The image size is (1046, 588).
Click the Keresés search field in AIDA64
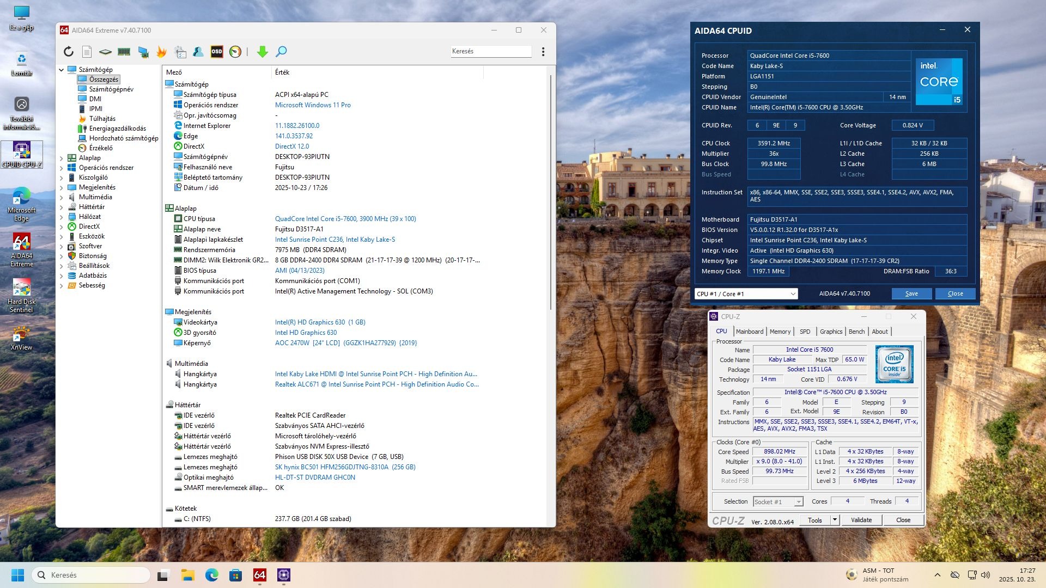click(490, 51)
